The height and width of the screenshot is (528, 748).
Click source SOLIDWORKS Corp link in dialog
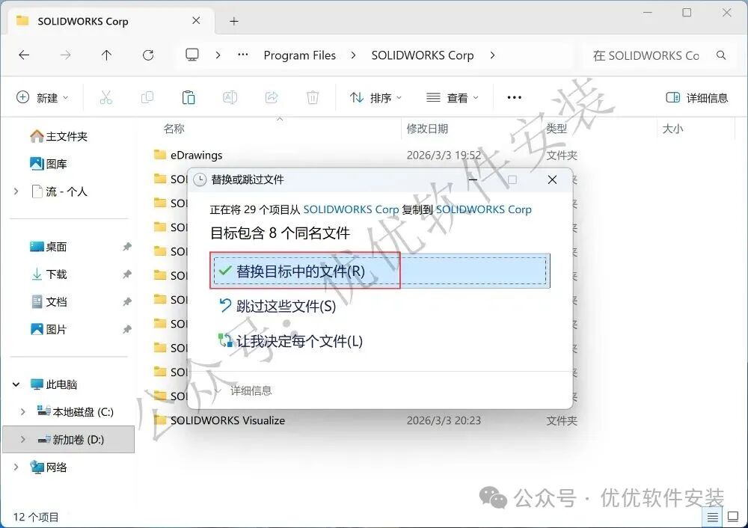(x=351, y=209)
